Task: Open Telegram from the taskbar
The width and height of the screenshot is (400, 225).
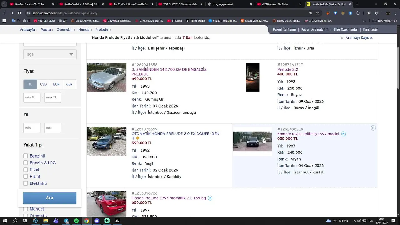Action: (x=66, y=221)
